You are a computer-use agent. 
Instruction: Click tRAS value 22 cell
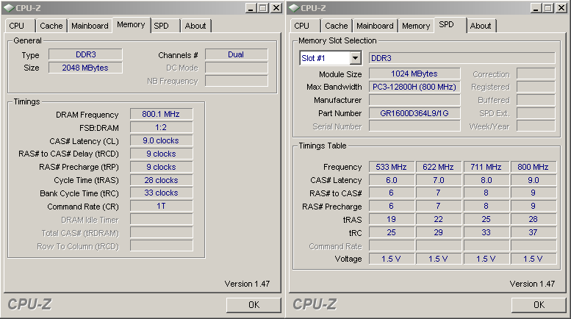[x=439, y=219]
